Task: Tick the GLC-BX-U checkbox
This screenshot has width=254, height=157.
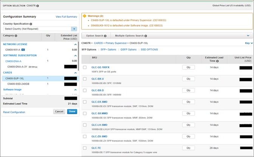Action: 85,79
